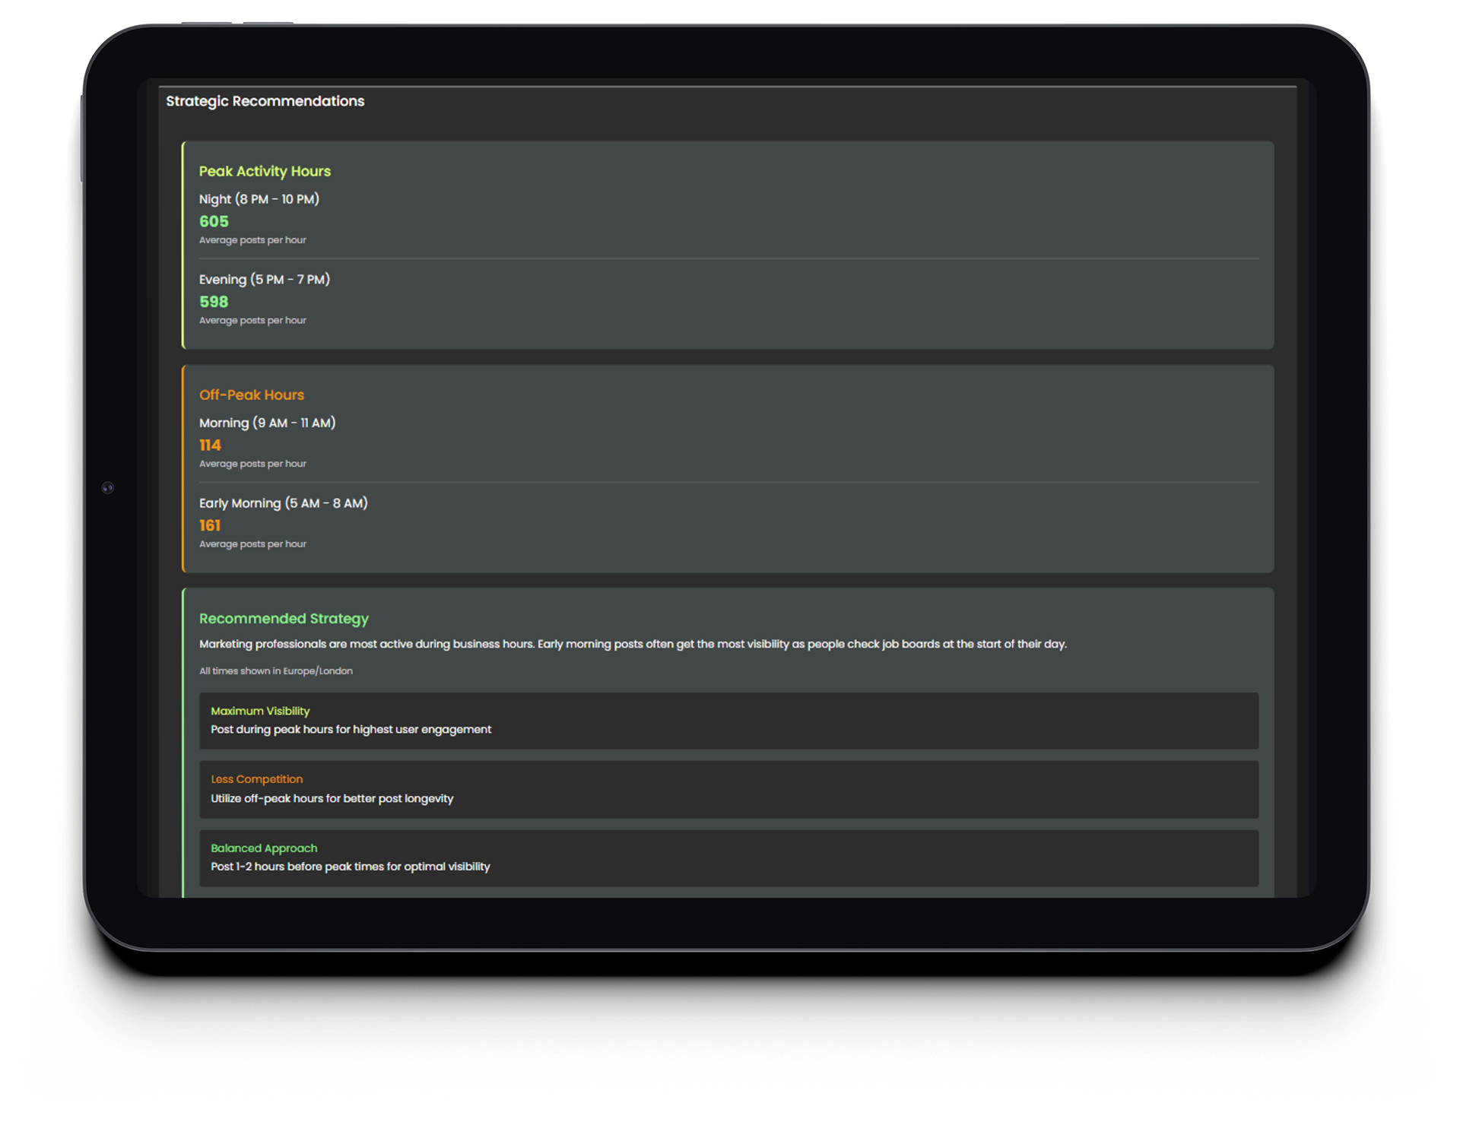Screen dimensions: 1460x1122
Task: Click the Europe/London timezone note
Action: [x=276, y=670]
